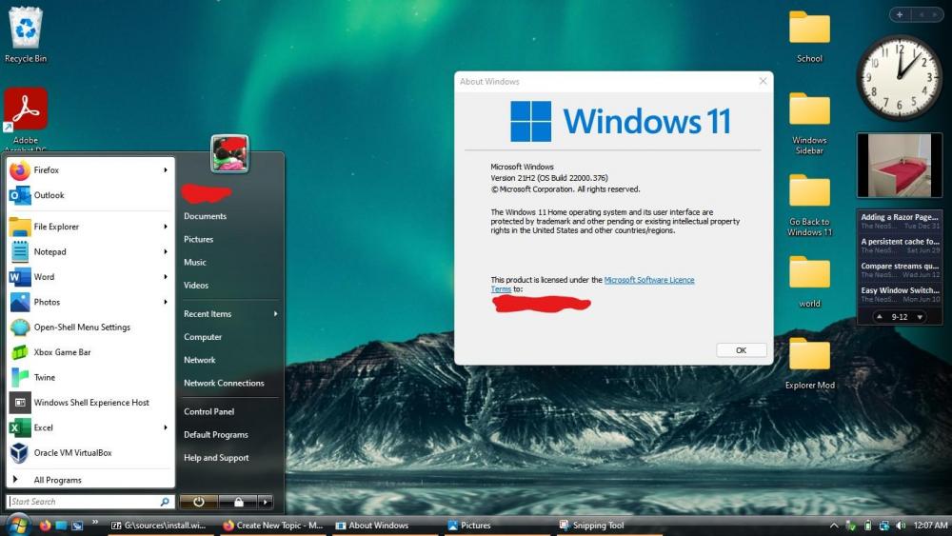Open Adobe Acrobat DC desktop shortcut
The image size is (952, 536).
pyautogui.click(x=26, y=116)
